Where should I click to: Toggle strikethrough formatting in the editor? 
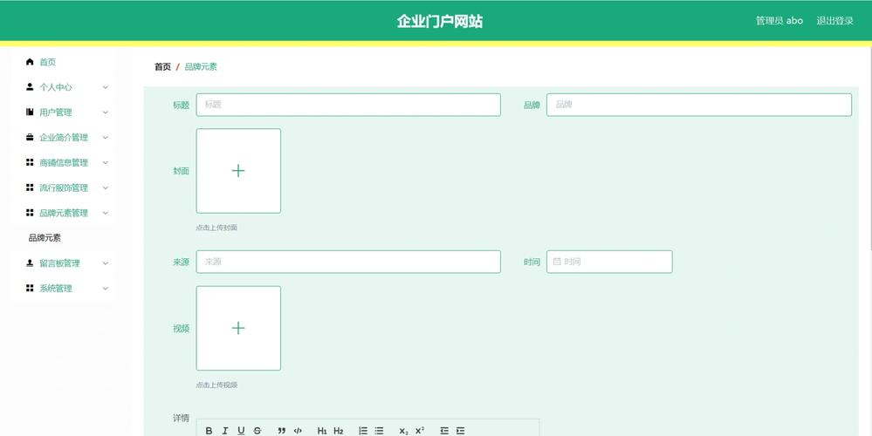tap(257, 431)
